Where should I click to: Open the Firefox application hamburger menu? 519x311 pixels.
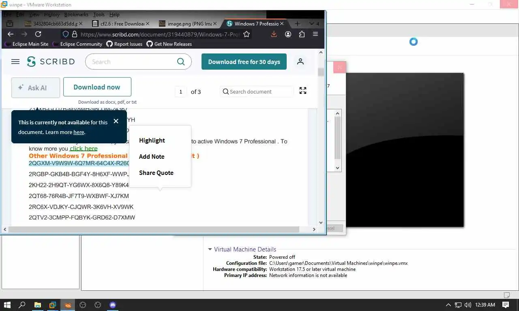(315, 34)
